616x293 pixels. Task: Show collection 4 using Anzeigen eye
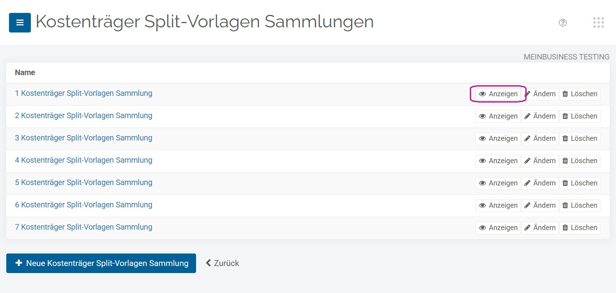click(498, 161)
